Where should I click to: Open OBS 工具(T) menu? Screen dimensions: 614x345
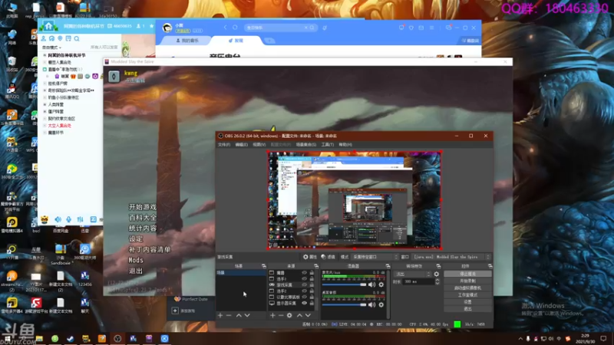(x=328, y=145)
